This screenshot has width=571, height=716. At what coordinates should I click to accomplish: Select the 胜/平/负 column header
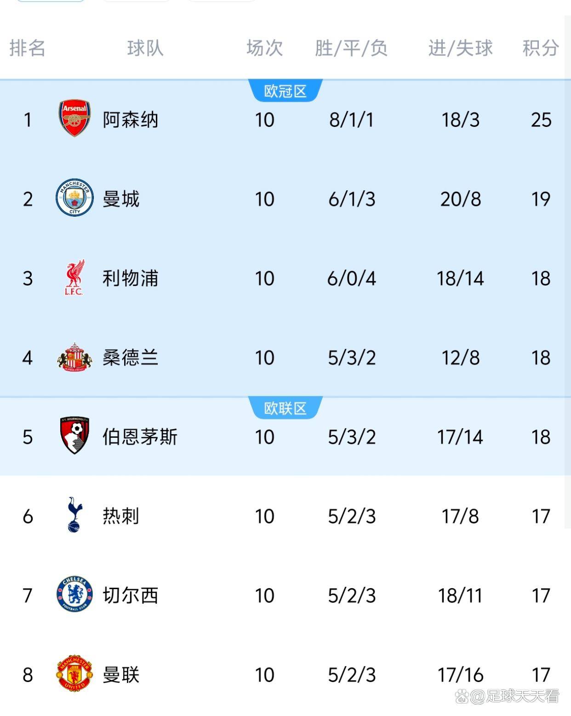tap(351, 48)
